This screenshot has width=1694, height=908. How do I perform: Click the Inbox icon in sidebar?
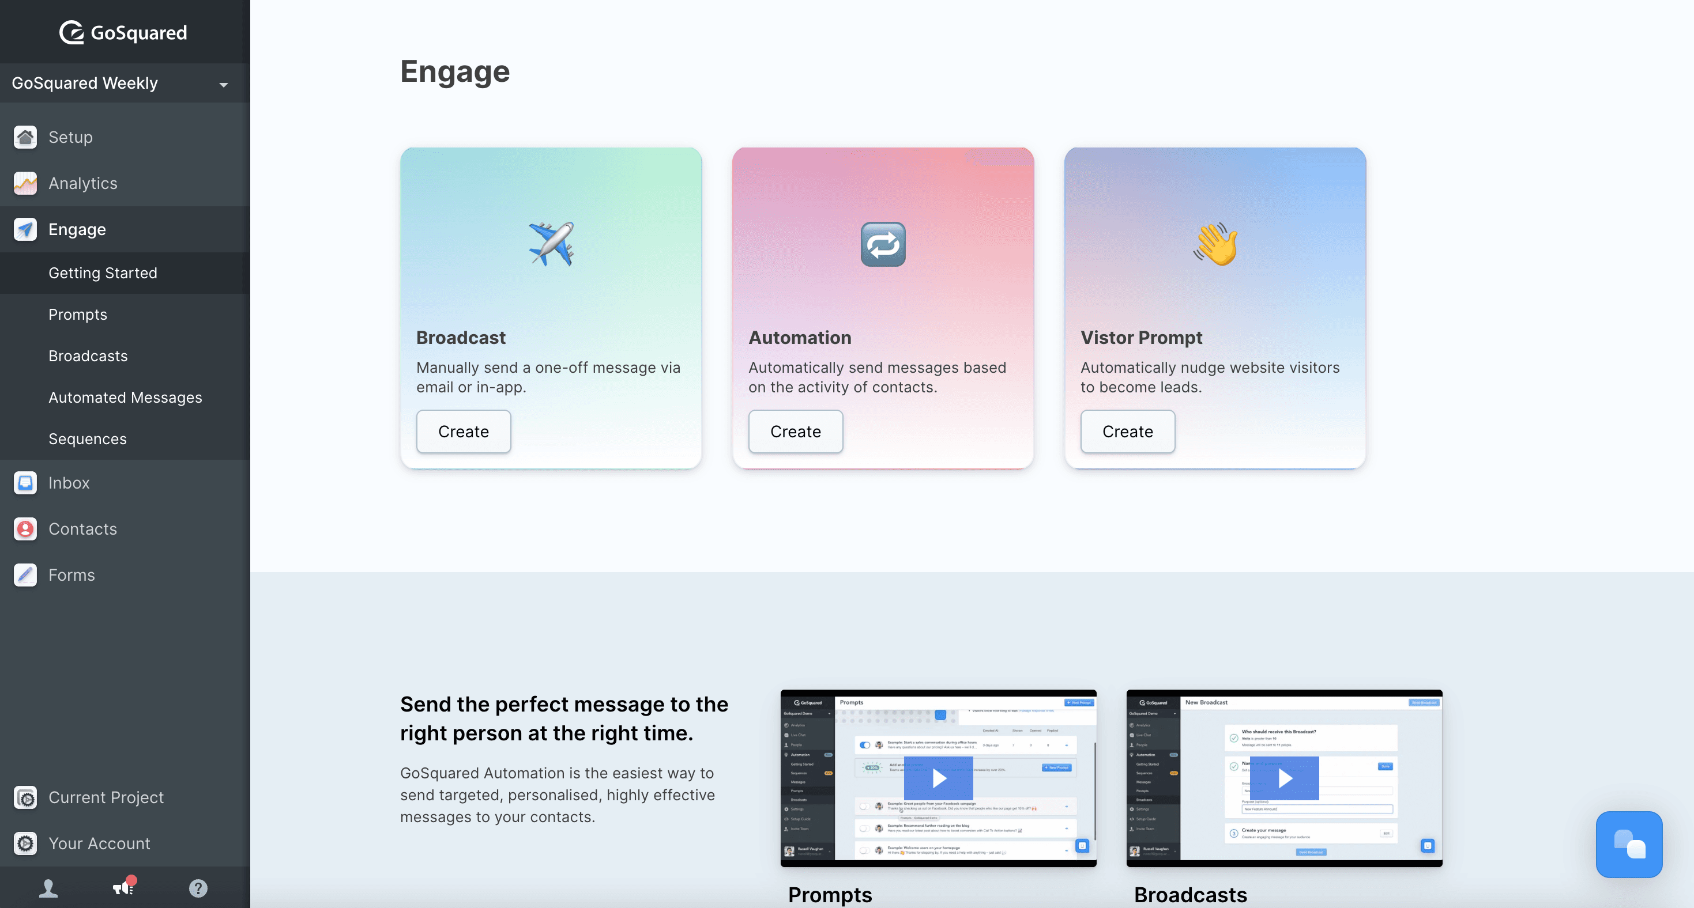click(25, 483)
